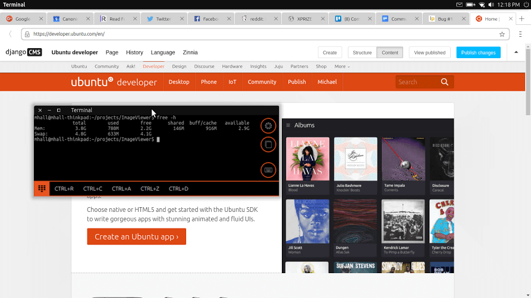Bookmark page with the star icon

tap(502, 34)
